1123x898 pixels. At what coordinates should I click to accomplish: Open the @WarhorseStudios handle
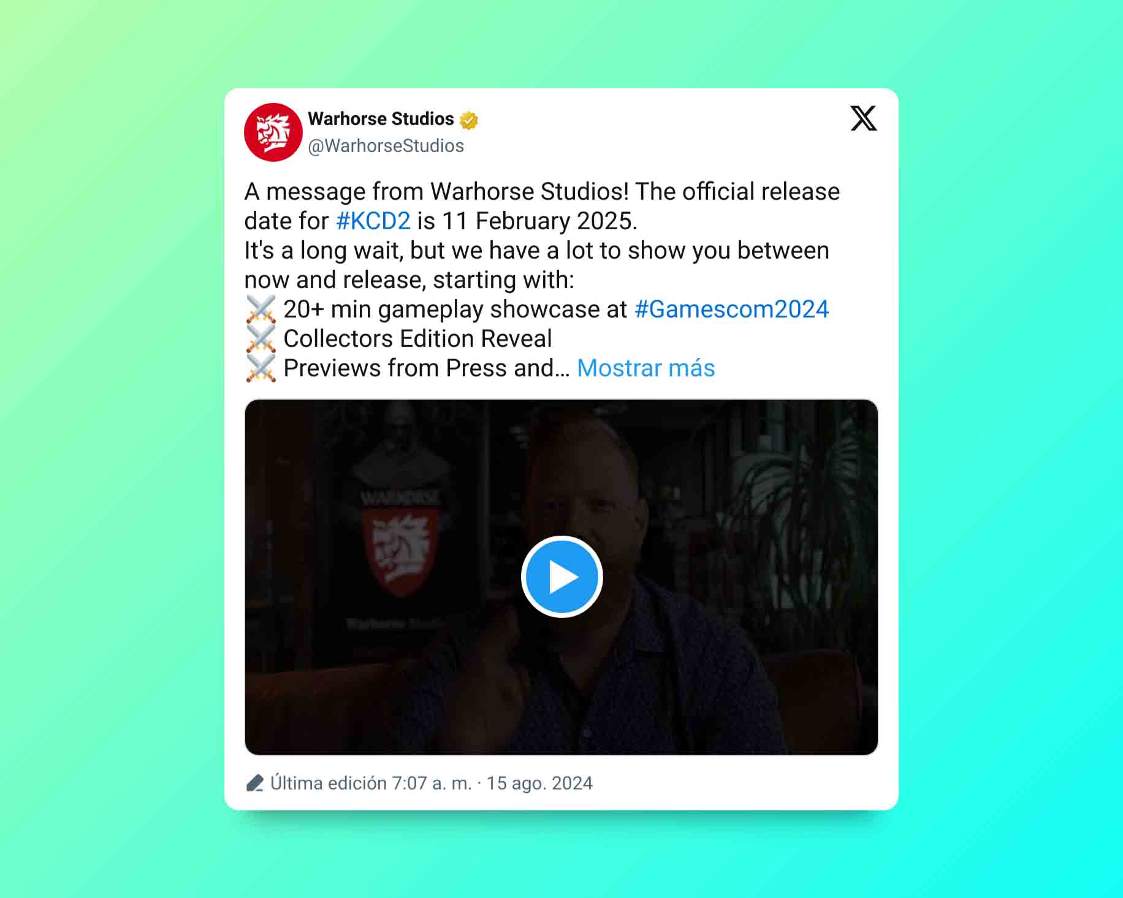tap(386, 146)
